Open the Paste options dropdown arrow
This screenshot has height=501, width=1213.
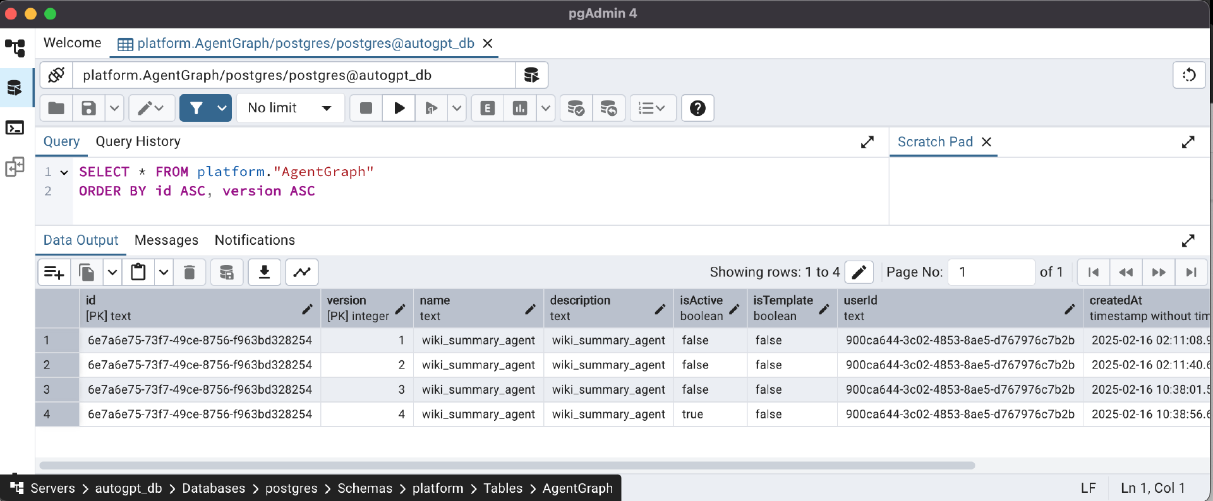[x=164, y=272]
